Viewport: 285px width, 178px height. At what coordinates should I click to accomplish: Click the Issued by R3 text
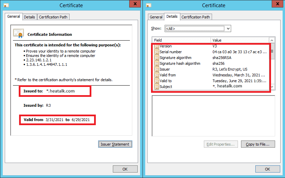pyautogui.click(x=48, y=105)
